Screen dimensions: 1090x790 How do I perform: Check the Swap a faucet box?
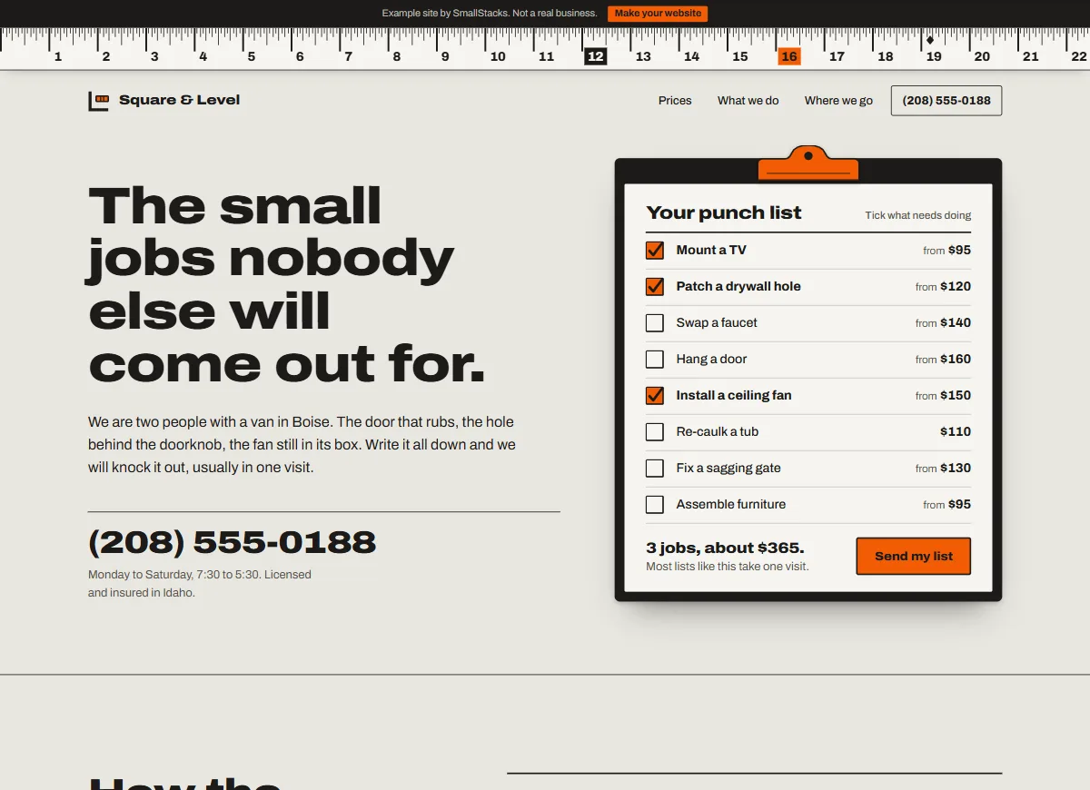(x=655, y=323)
